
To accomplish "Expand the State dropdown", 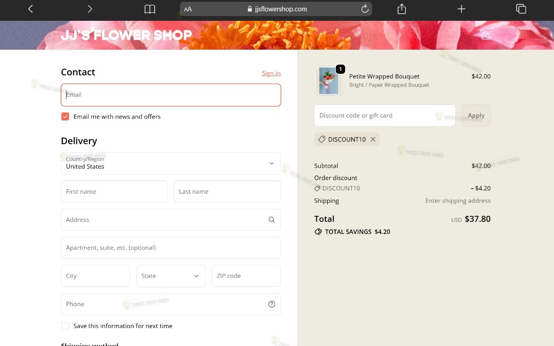I will tap(170, 276).
